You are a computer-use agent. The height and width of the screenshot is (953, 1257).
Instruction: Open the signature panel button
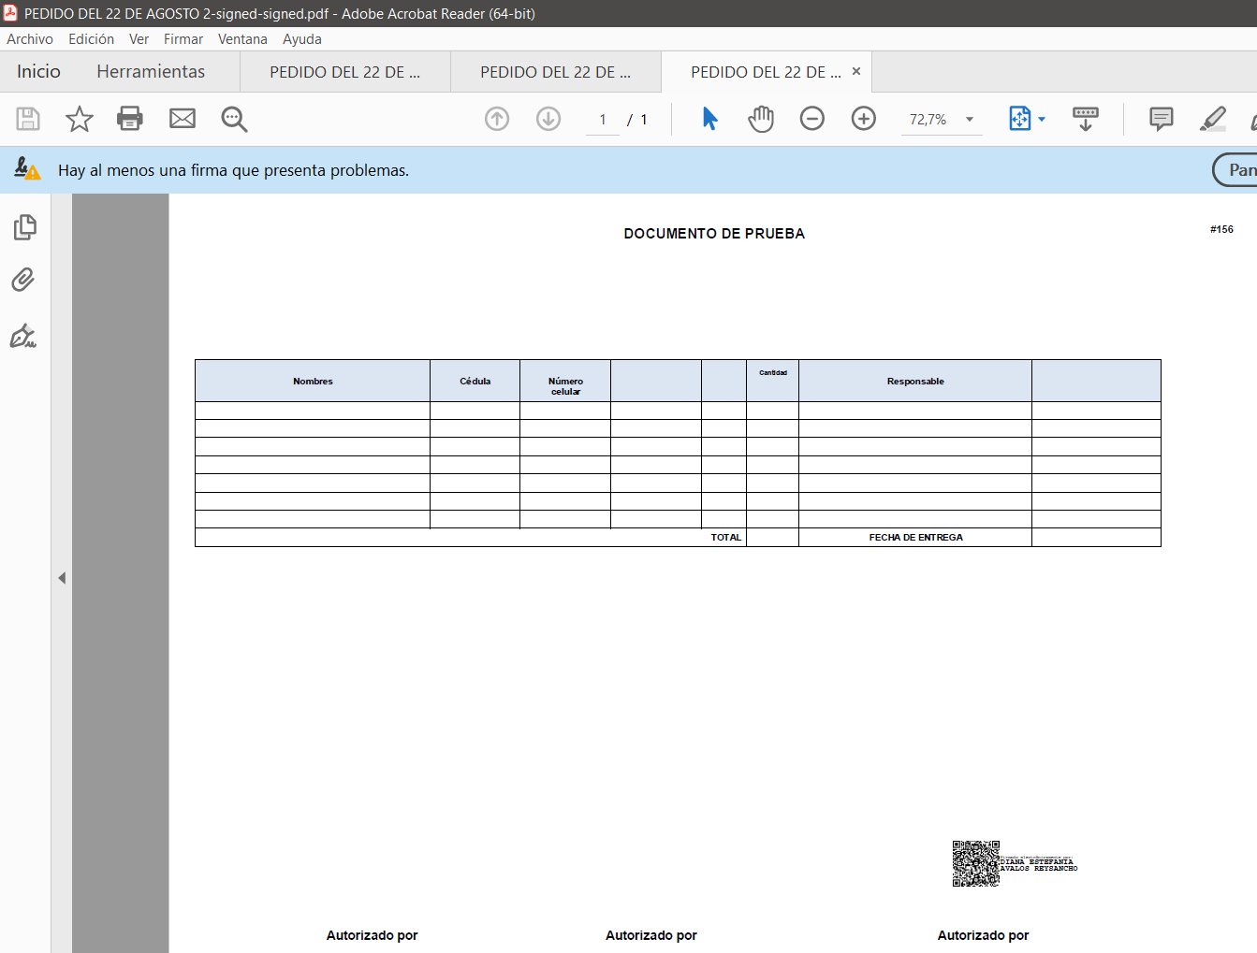[1235, 170]
